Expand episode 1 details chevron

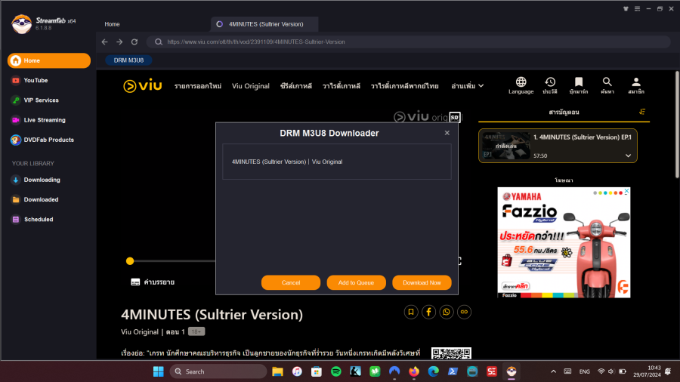click(628, 156)
